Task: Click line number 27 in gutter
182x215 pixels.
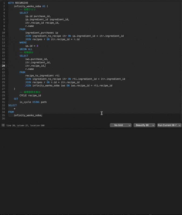Action: pos(4,89)
